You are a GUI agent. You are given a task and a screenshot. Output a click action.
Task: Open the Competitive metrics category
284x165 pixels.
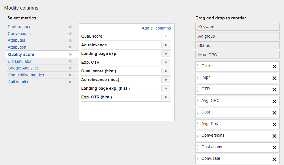click(26, 75)
